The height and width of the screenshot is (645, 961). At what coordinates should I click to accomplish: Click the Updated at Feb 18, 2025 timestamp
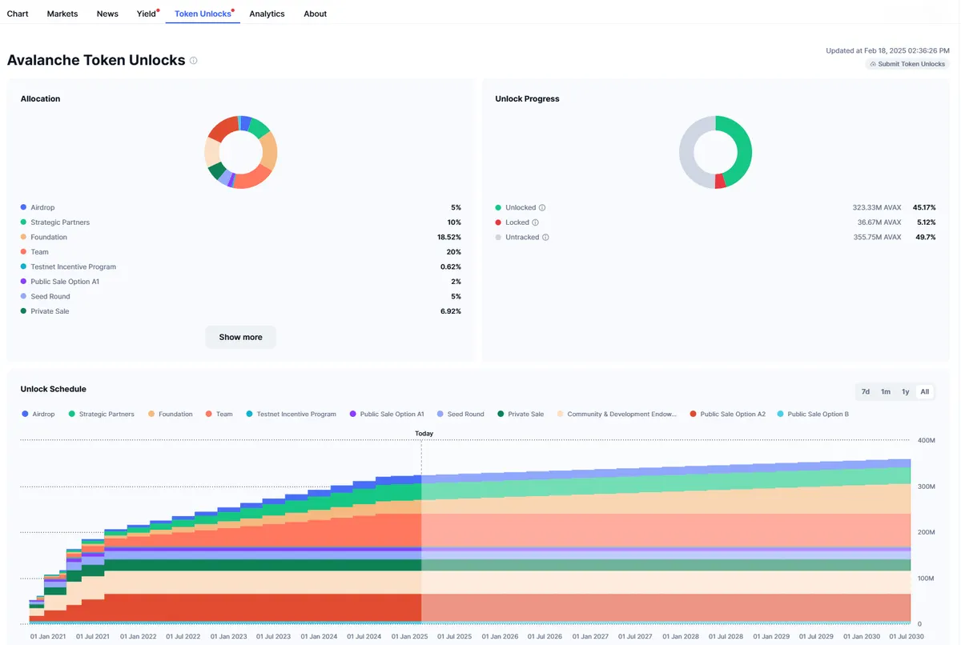point(888,50)
